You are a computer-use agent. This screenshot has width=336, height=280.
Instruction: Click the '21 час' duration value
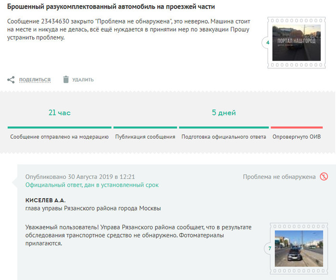(60, 113)
